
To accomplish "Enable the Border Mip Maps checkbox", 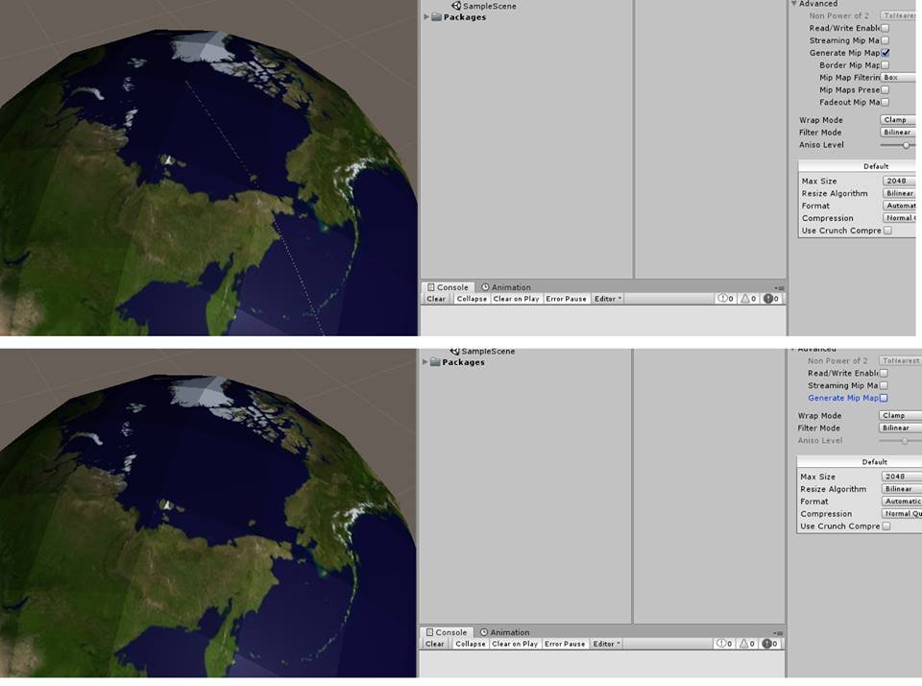I will pos(885,65).
